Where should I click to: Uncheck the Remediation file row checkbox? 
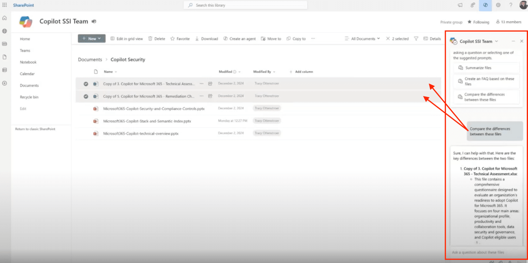pyautogui.click(x=86, y=96)
